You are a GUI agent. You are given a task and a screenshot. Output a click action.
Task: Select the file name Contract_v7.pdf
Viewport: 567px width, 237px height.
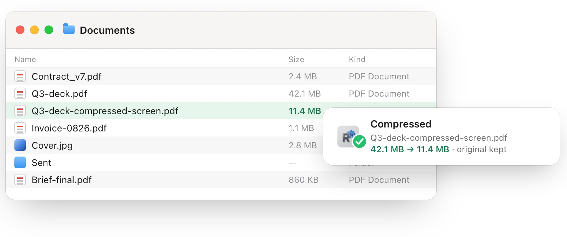tap(67, 76)
